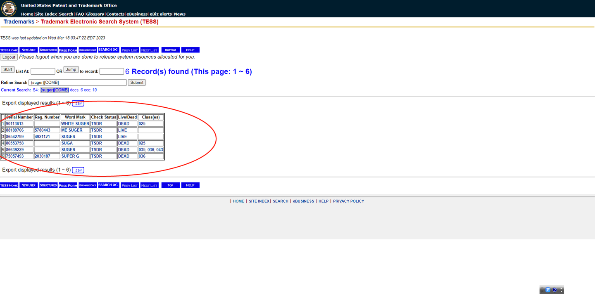The width and height of the screenshot is (595, 300).
Task: Open the WHITE SUGER word mark
Action: [75, 124]
